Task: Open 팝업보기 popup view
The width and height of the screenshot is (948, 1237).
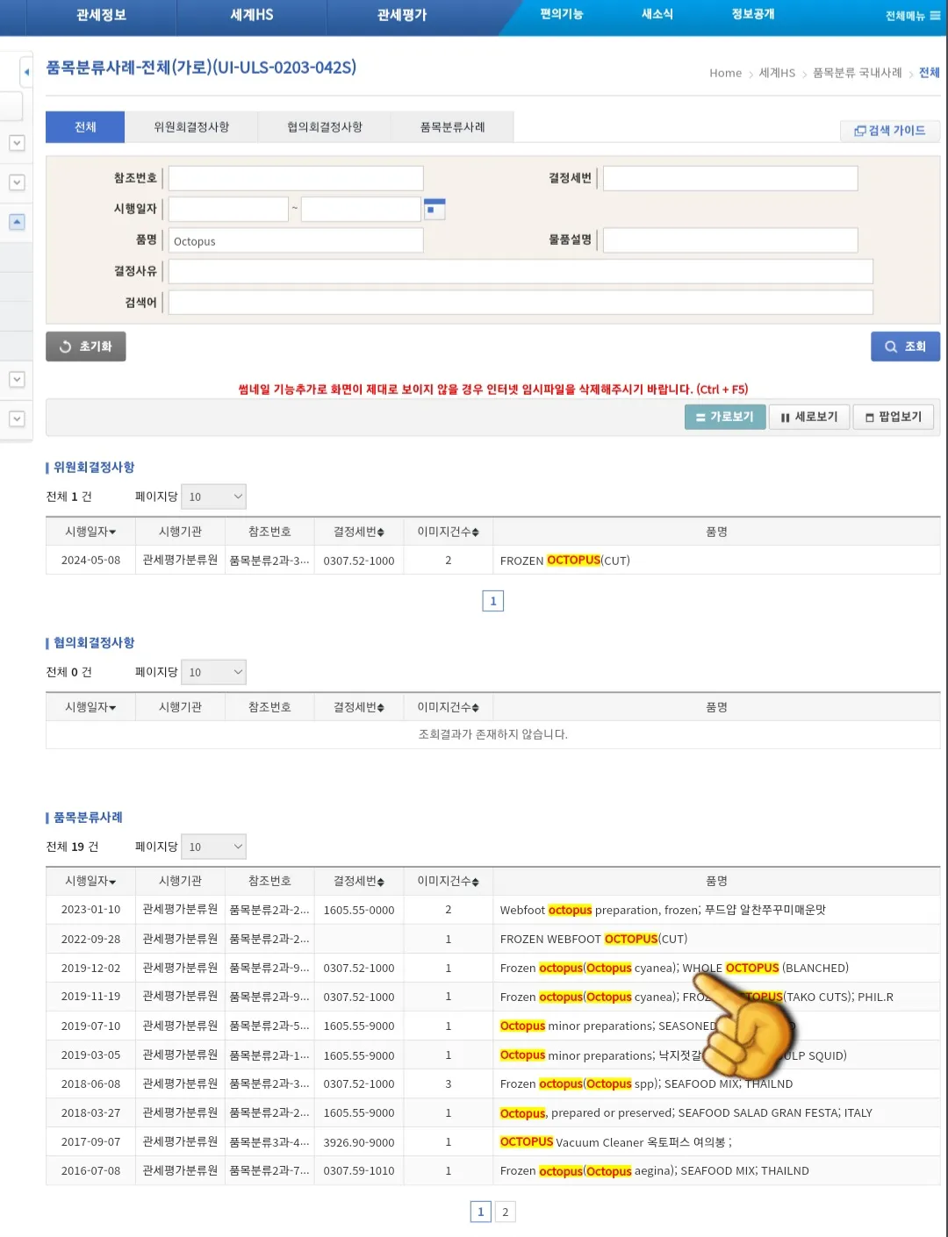Action: pyautogui.click(x=894, y=417)
